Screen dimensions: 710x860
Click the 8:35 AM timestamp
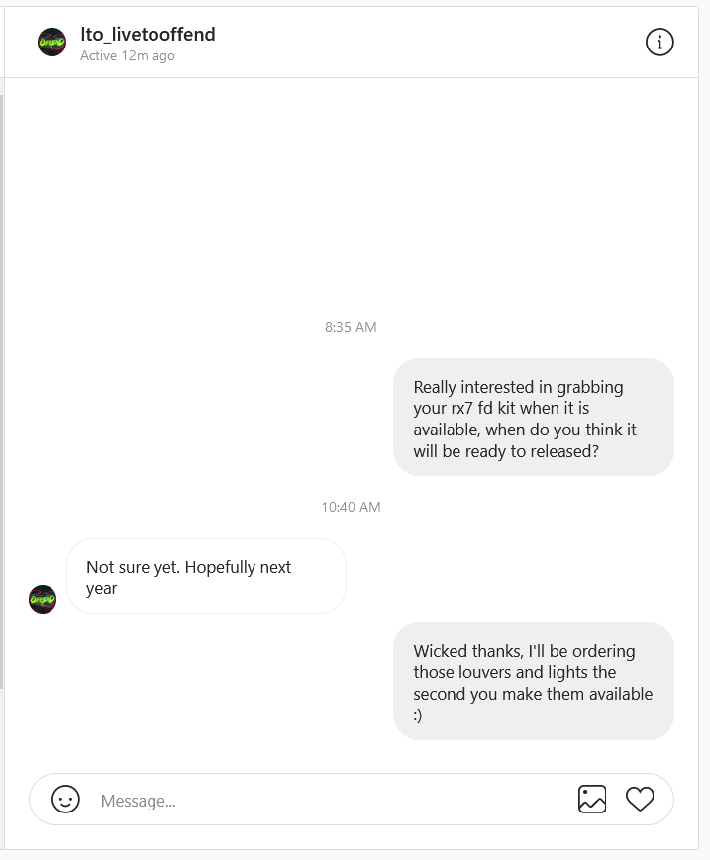click(x=351, y=327)
